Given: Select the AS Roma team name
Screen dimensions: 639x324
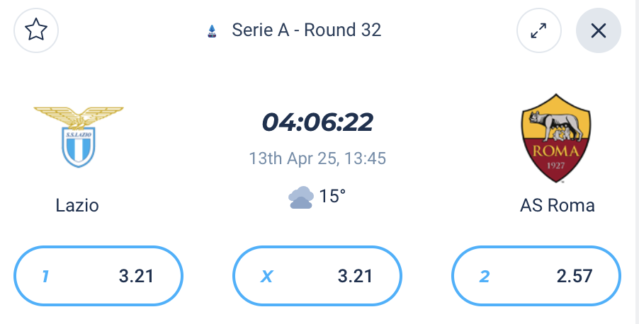Looking at the screenshot, I should [x=557, y=205].
